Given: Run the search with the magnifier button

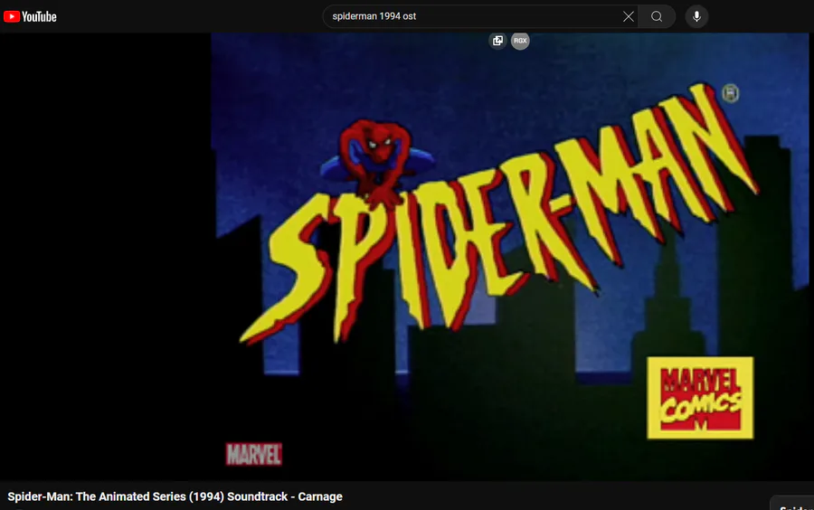Looking at the screenshot, I should (x=657, y=16).
